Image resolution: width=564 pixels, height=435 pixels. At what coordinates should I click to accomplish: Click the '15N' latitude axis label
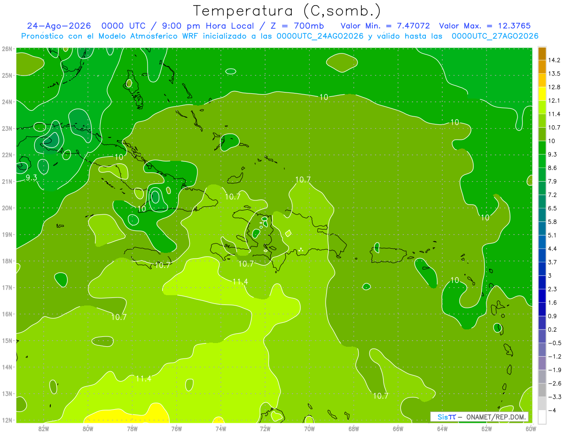point(7,341)
